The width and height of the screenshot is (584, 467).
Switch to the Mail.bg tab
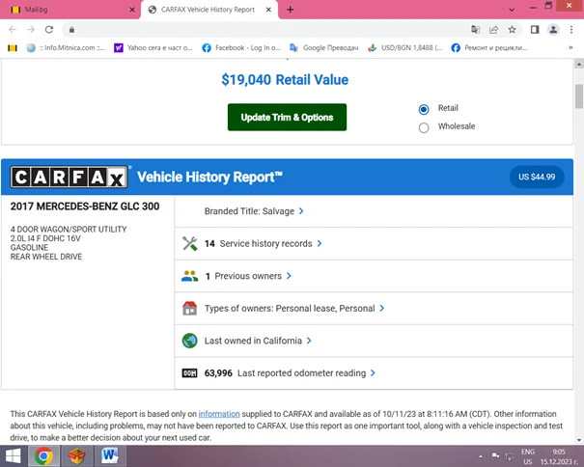72,9
